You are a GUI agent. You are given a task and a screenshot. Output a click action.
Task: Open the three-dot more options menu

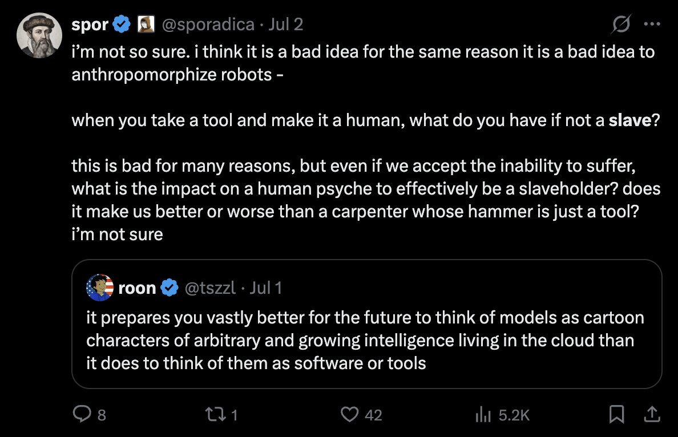pos(652,24)
